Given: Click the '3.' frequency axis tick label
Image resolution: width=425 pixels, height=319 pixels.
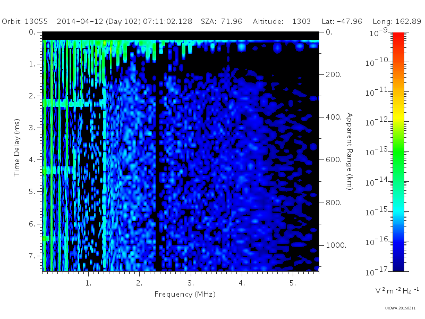Looking at the screenshot, I should pos(191,283).
